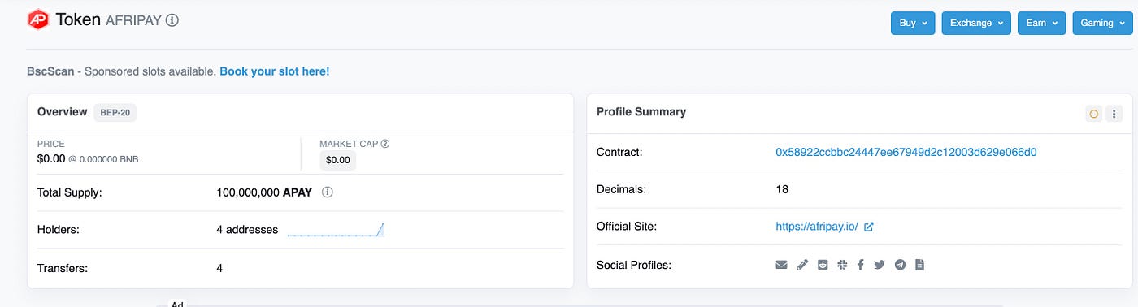Click the info icon beside AFRIPAY

[172, 20]
